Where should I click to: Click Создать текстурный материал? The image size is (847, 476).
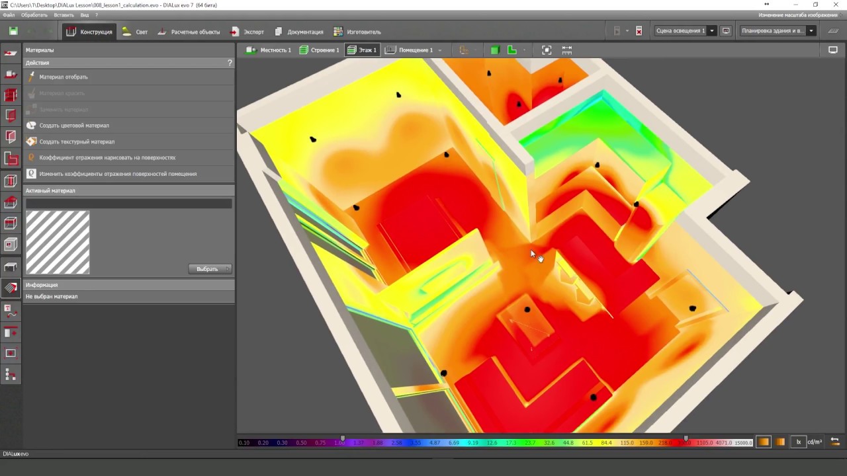coord(76,141)
